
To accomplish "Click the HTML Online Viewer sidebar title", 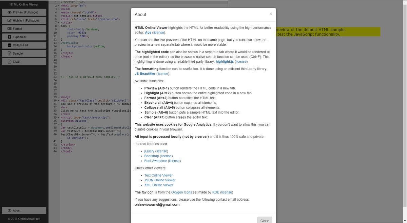I will pos(24,4).
